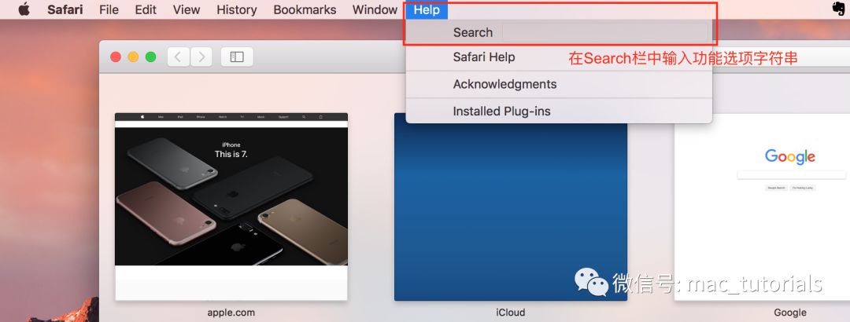Select Safari Help menu item
Screen dimensions: 850x322
pyautogui.click(x=484, y=57)
